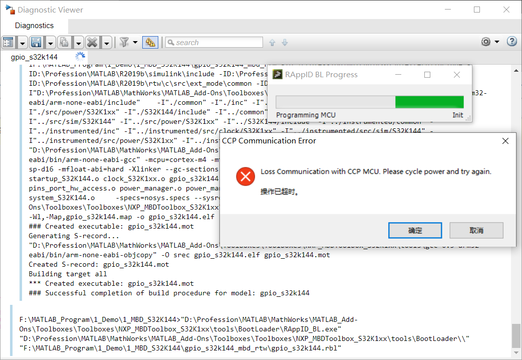Image resolution: width=522 pixels, height=360 pixels.
Task: Copy diagnostics with the Copy icon
Action: coord(64,42)
